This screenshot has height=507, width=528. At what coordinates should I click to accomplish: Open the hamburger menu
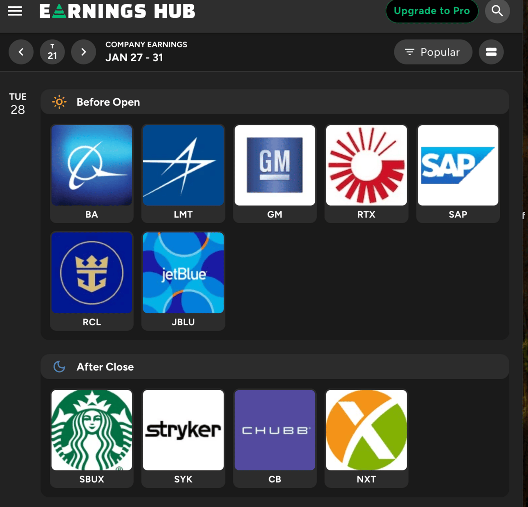15,11
